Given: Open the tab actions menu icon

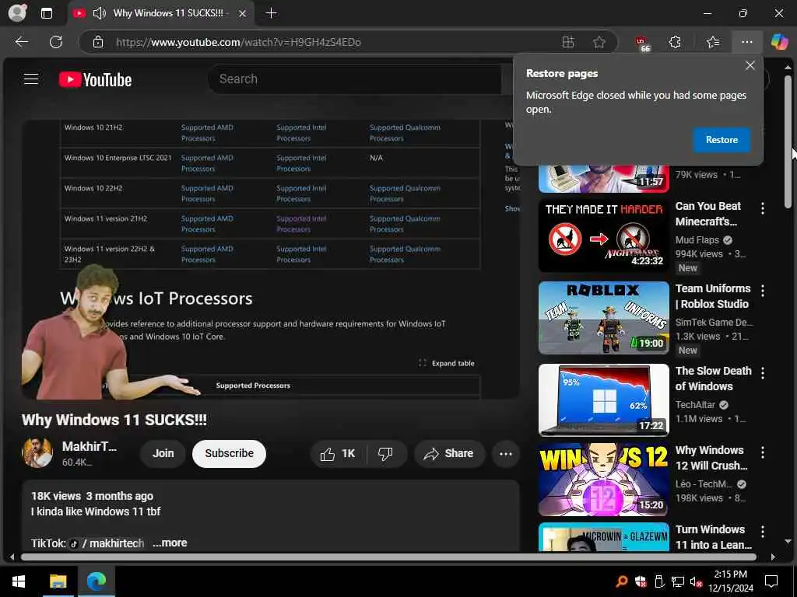Looking at the screenshot, I should click(x=46, y=13).
